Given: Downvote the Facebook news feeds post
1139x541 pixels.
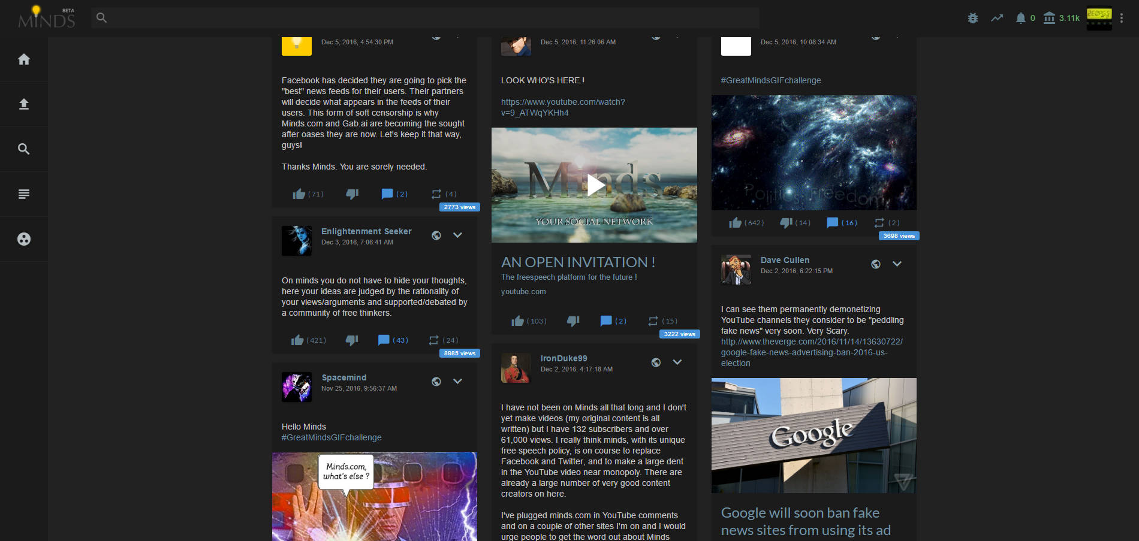Looking at the screenshot, I should click(x=352, y=194).
